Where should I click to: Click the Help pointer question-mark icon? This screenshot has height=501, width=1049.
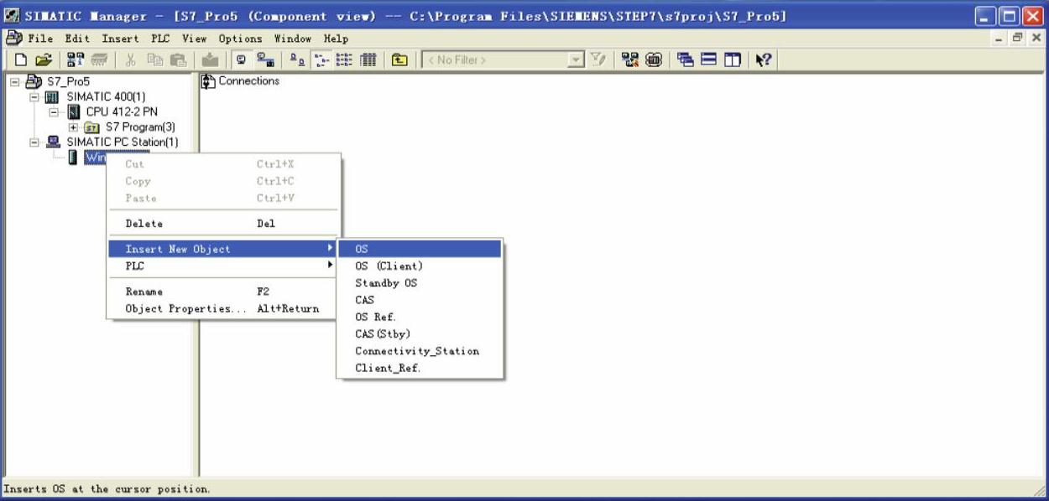tap(763, 60)
